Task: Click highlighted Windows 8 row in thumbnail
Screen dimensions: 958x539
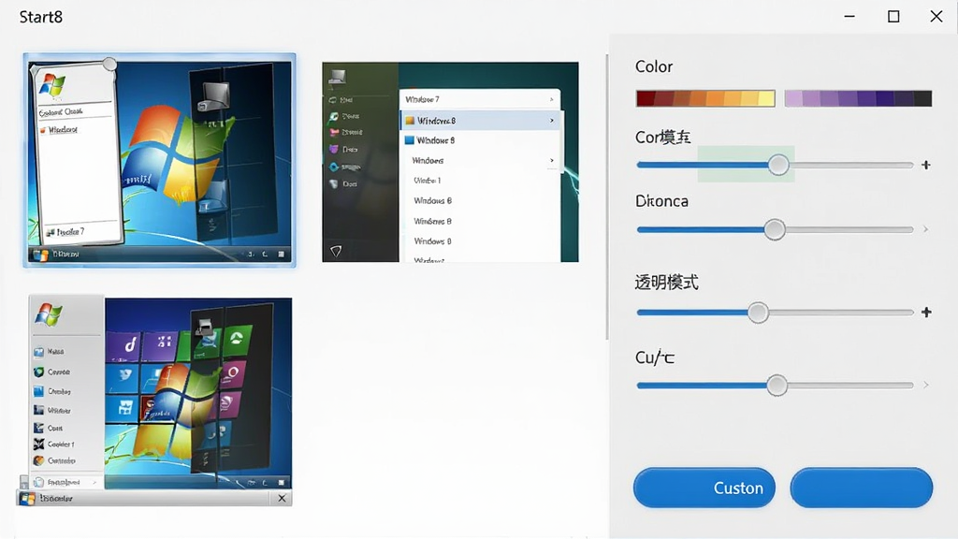Action: click(480, 121)
